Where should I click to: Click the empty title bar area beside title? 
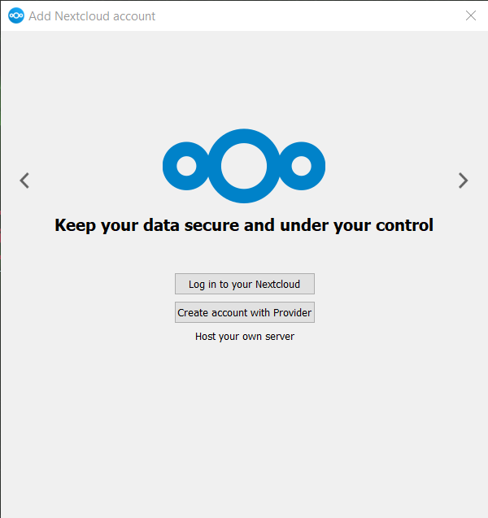307,15
